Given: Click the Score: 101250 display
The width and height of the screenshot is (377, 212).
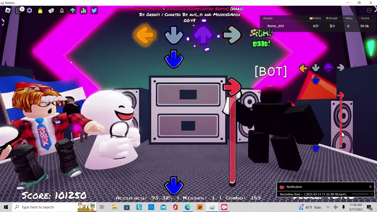Looking at the screenshot, I should [54, 196].
